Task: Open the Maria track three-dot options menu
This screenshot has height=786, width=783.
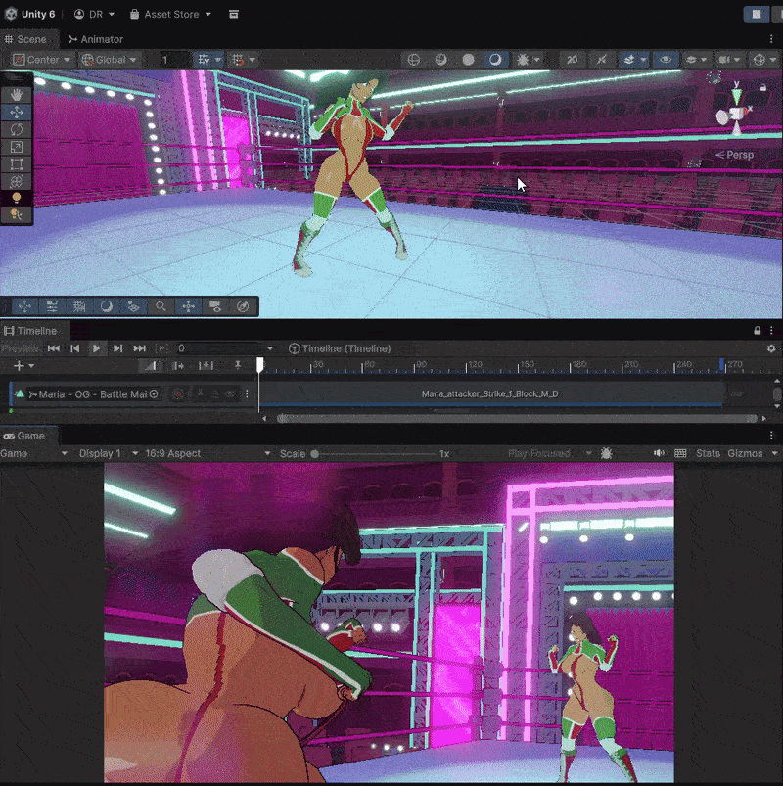Action: click(247, 394)
